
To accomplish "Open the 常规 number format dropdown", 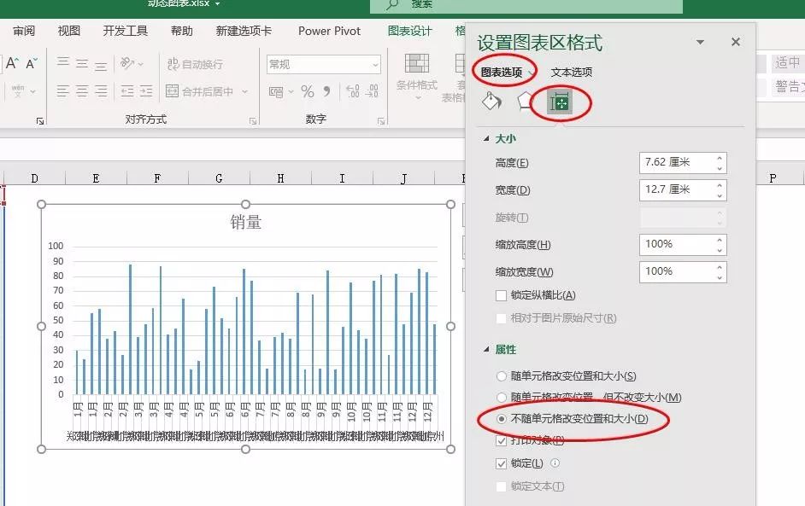I will [x=377, y=66].
